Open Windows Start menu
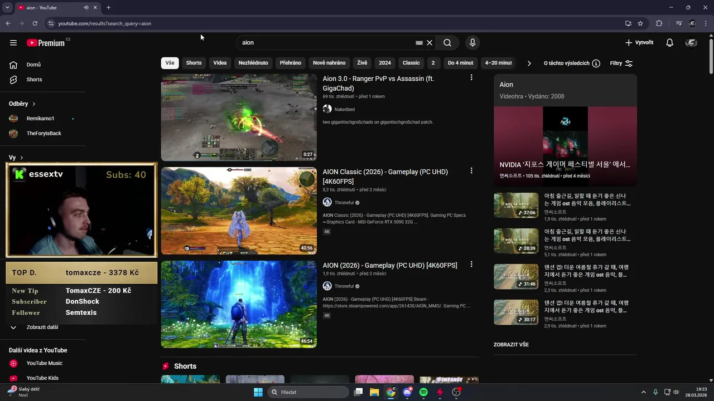Image resolution: width=714 pixels, height=401 pixels. point(258,392)
